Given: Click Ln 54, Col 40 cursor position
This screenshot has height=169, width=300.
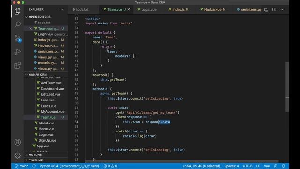Looking at the screenshot, I should 201,166.
